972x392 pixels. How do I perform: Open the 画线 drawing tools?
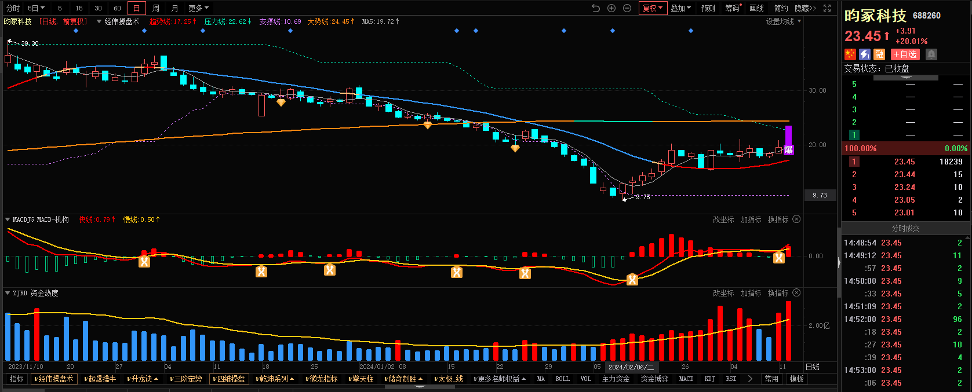pyautogui.click(x=756, y=8)
